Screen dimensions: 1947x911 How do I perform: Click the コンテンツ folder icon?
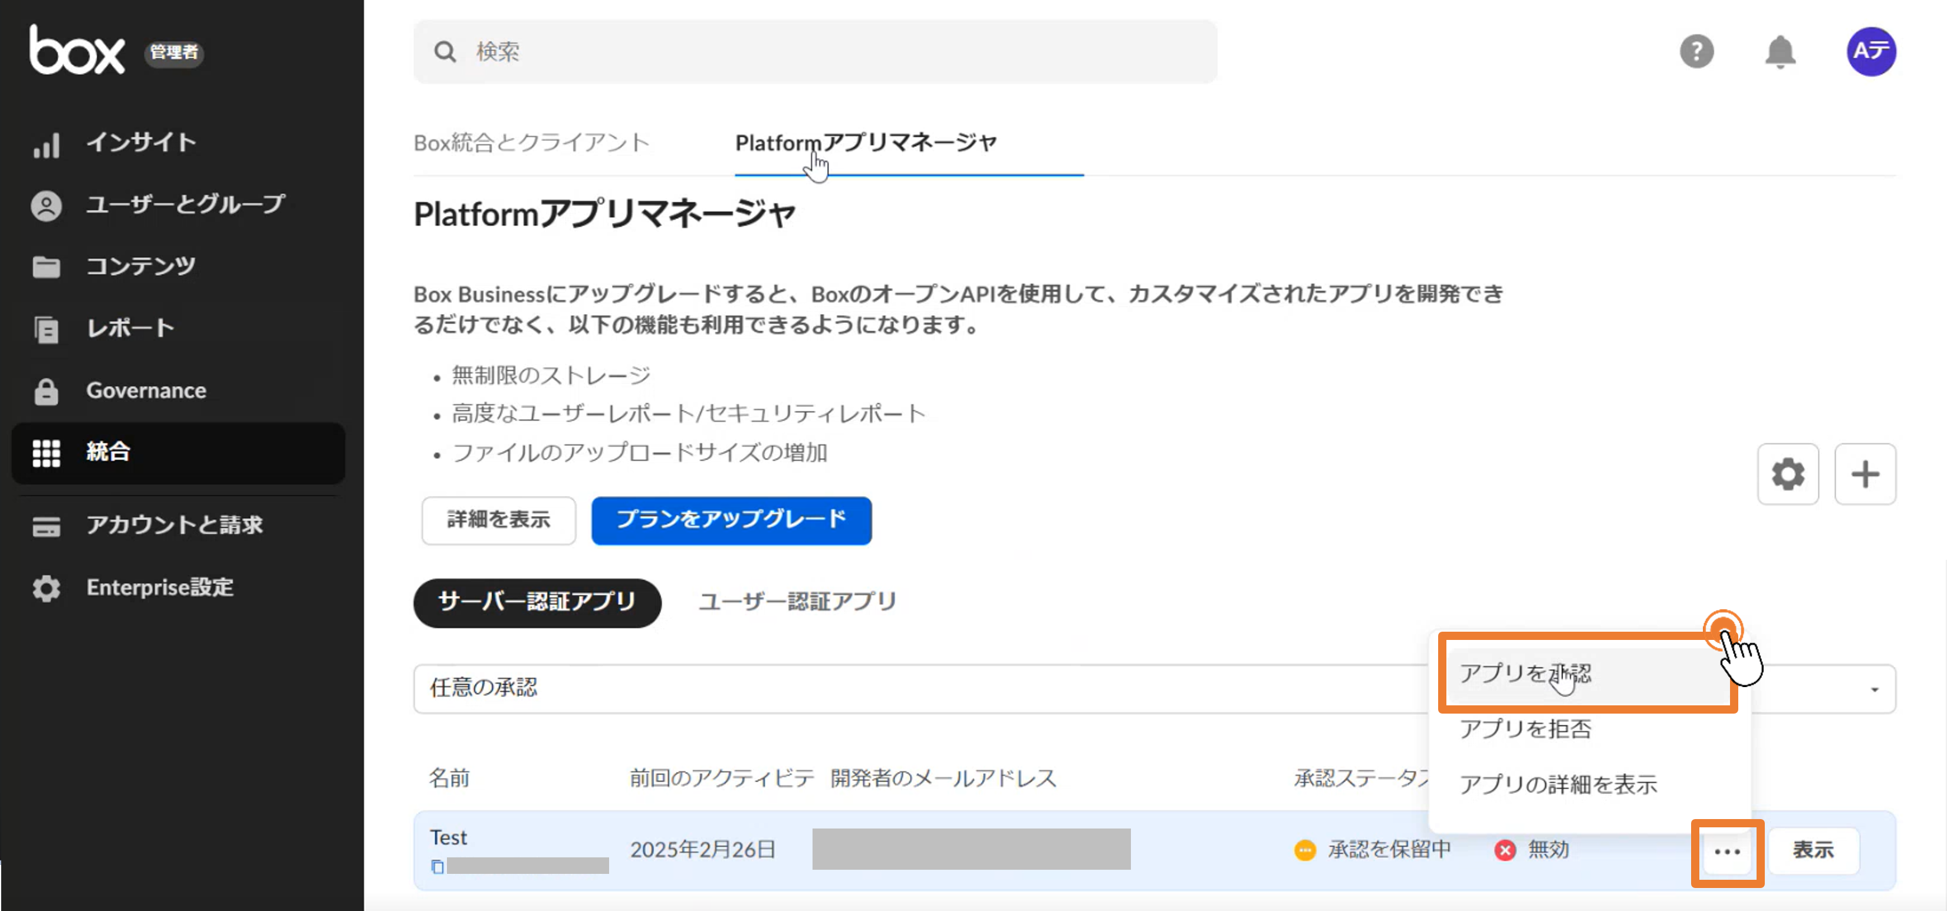click(x=46, y=268)
